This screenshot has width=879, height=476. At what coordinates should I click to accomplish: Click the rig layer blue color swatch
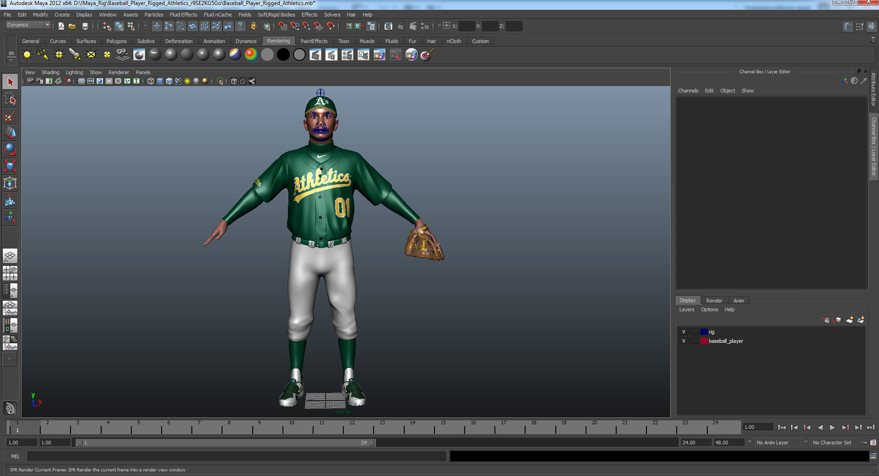click(704, 332)
